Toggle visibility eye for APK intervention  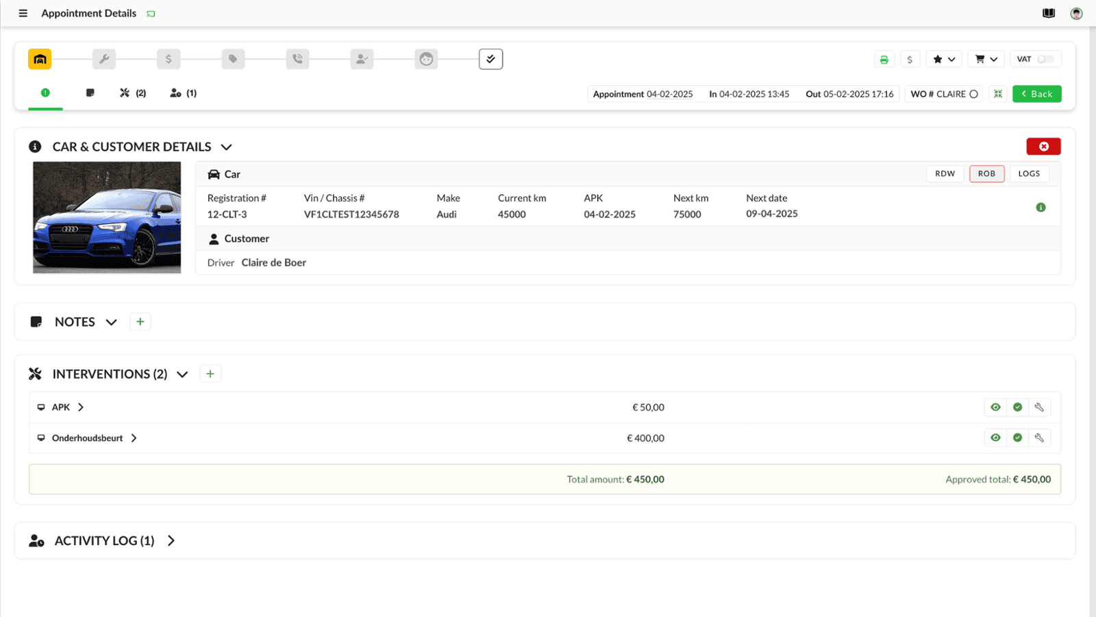pyautogui.click(x=995, y=407)
